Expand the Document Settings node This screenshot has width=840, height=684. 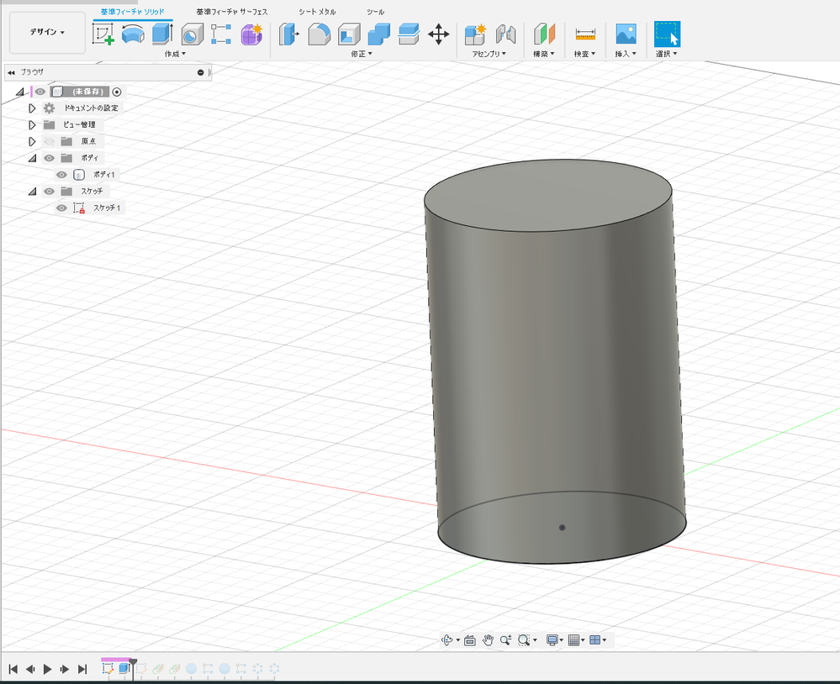tap(32, 108)
